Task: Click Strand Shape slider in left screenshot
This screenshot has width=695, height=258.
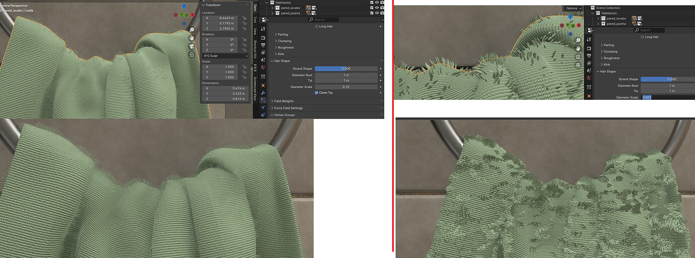Action: pyautogui.click(x=346, y=68)
